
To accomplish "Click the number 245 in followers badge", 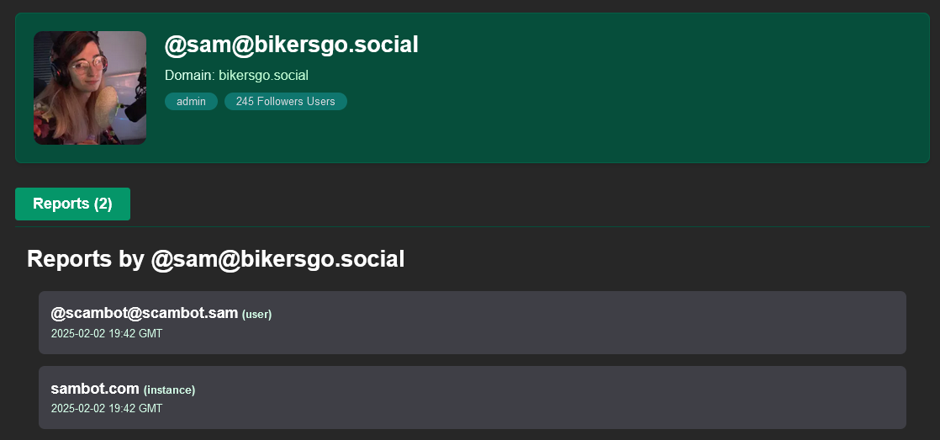I will (246, 102).
